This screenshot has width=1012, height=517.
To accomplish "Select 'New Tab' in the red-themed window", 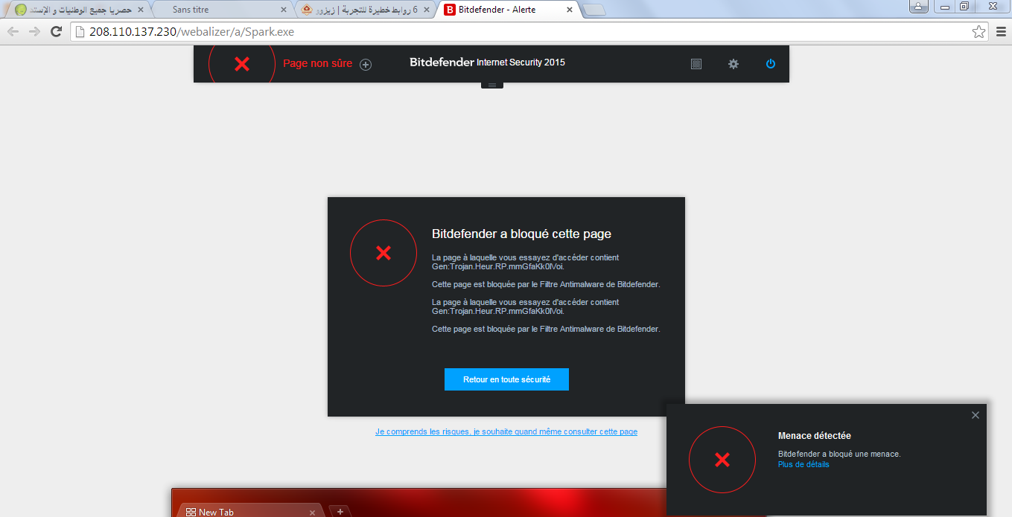I will pyautogui.click(x=249, y=511).
